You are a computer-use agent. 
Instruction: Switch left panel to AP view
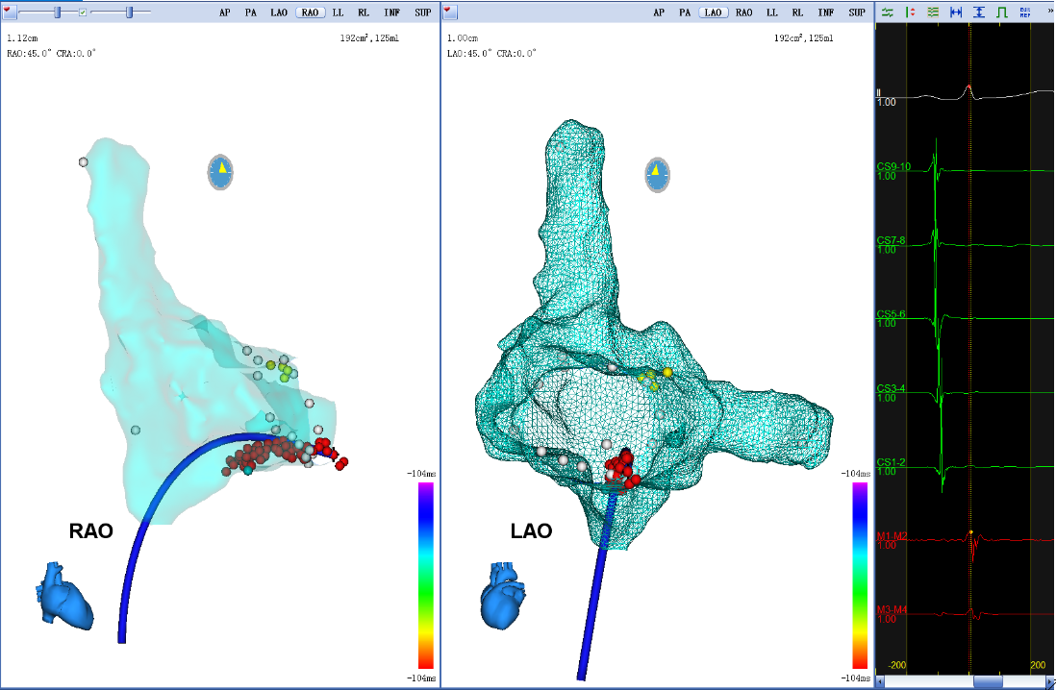225,12
